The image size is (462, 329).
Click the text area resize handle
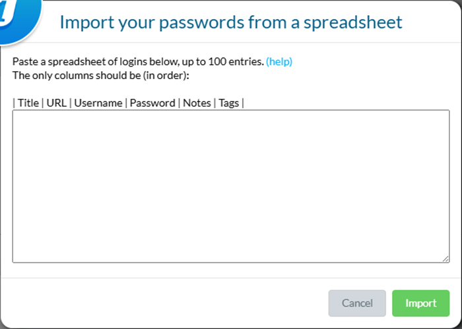click(446, 258)
